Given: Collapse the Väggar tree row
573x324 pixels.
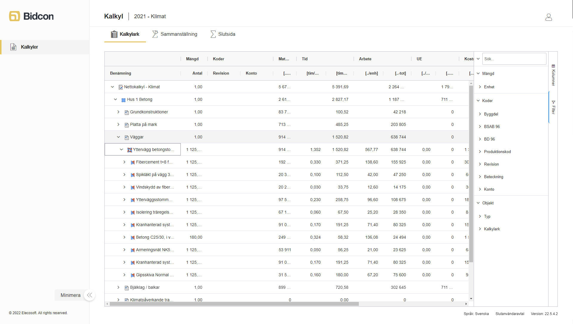Looking at the screenshot, I should click(118, 137).
